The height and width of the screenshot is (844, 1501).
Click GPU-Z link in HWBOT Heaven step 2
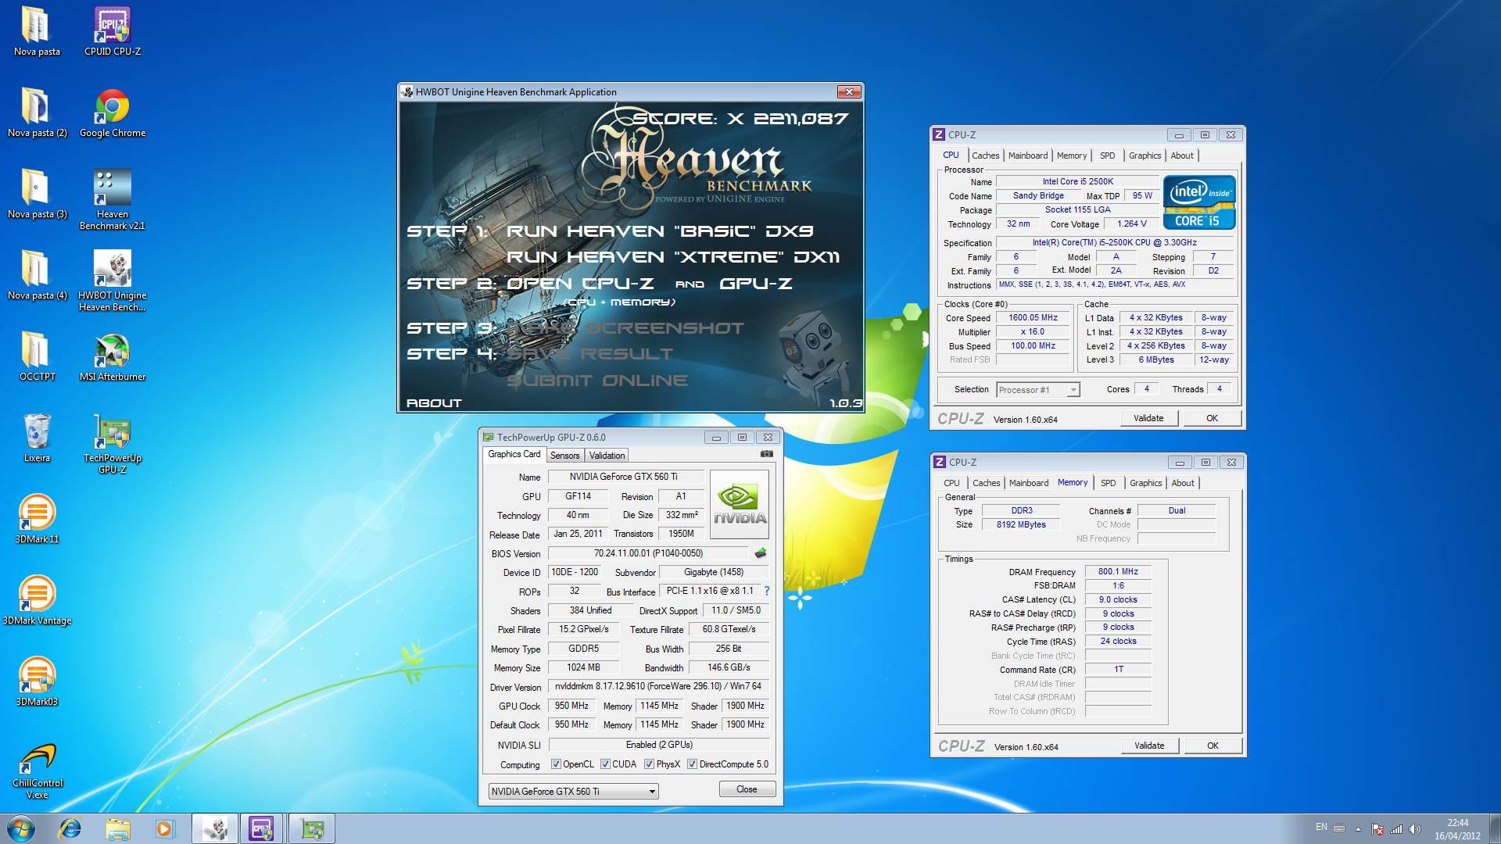(x=756, y=284)
